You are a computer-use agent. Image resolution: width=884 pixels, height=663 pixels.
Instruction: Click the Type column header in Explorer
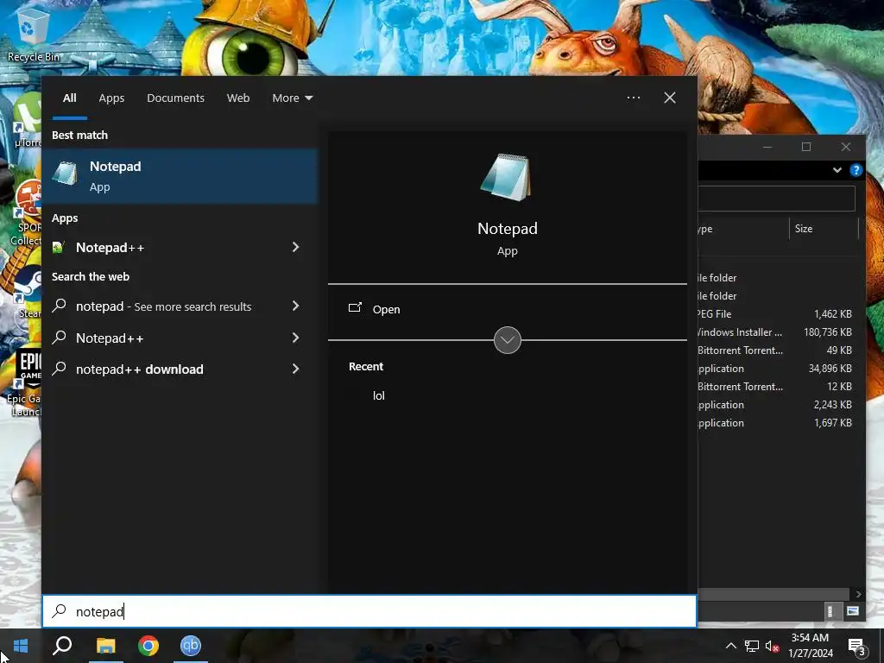click(743, 228)
